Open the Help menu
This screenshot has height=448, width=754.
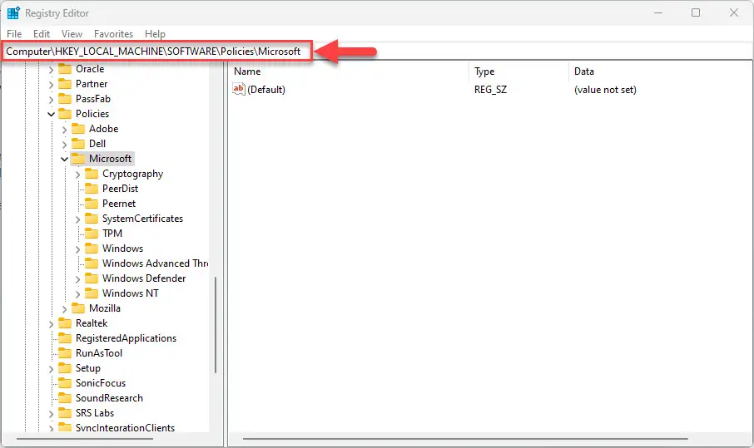[155, 34]
